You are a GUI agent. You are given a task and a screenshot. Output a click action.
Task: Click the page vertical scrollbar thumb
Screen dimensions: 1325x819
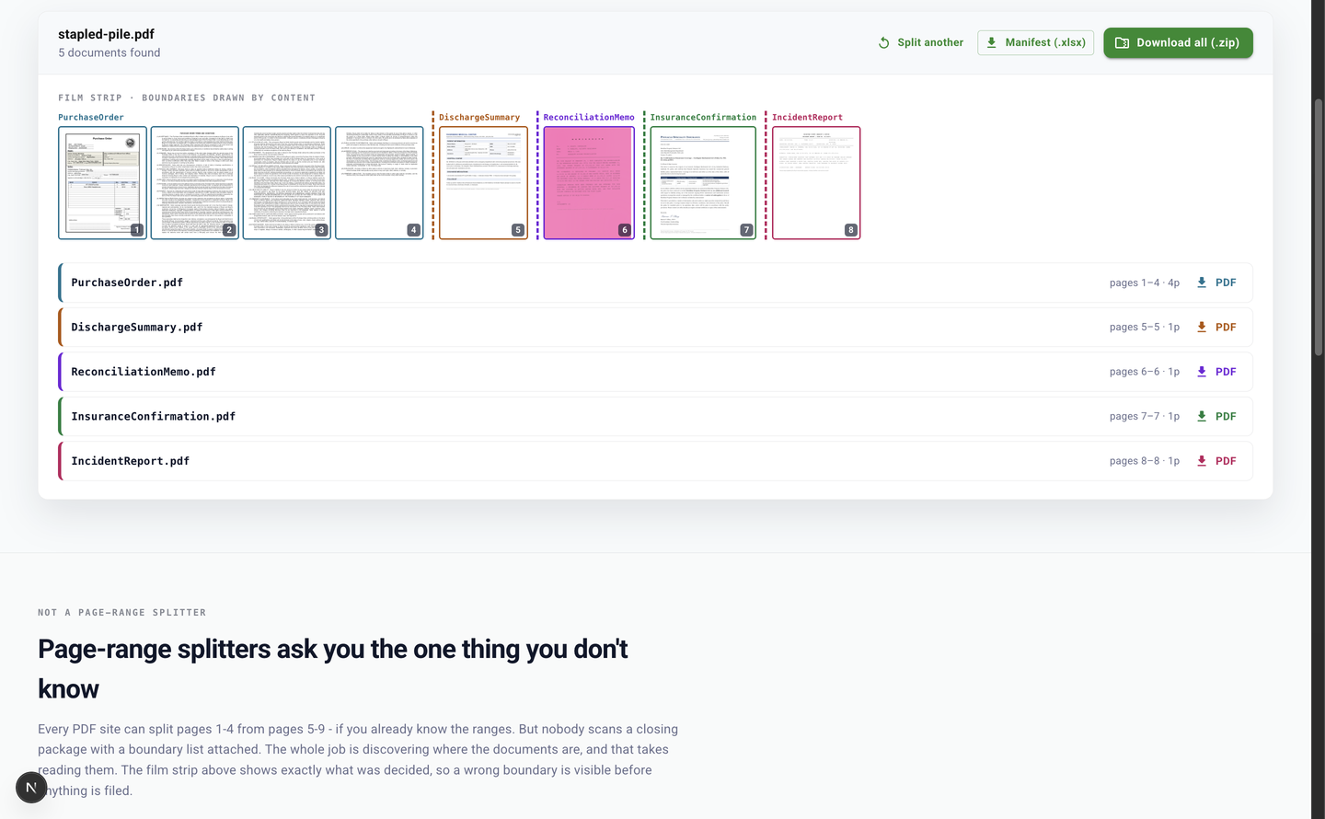pyautogui.click(x=1318, y=227)
